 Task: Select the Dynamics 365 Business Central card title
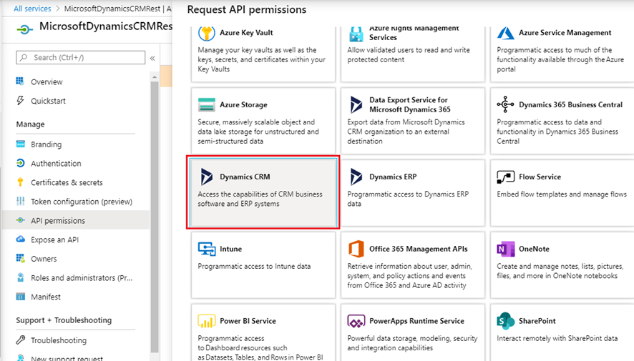click(x=570, y=104)
